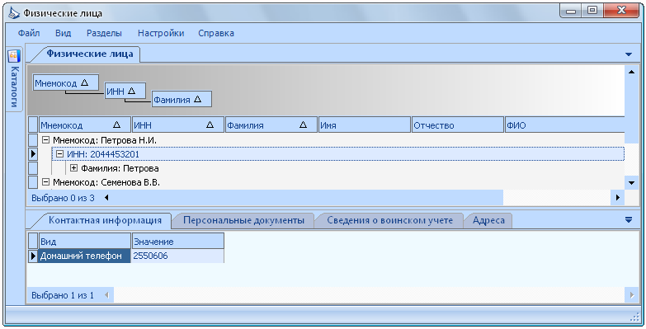Open the Настройки menu

pos(161,33)
